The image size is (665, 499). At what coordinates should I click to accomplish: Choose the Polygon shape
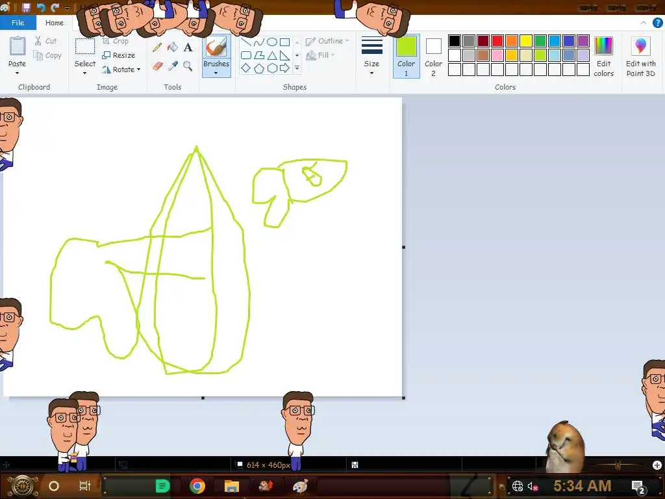click(259, 55)
